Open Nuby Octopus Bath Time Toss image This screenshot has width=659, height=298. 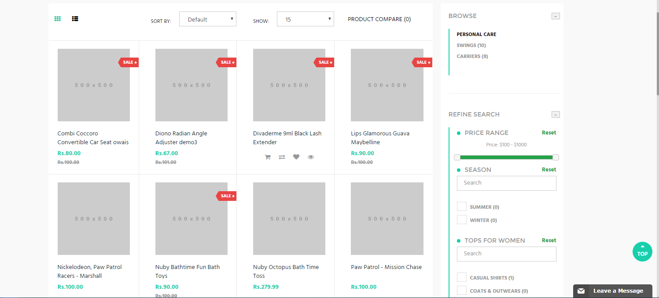point(289,218)
